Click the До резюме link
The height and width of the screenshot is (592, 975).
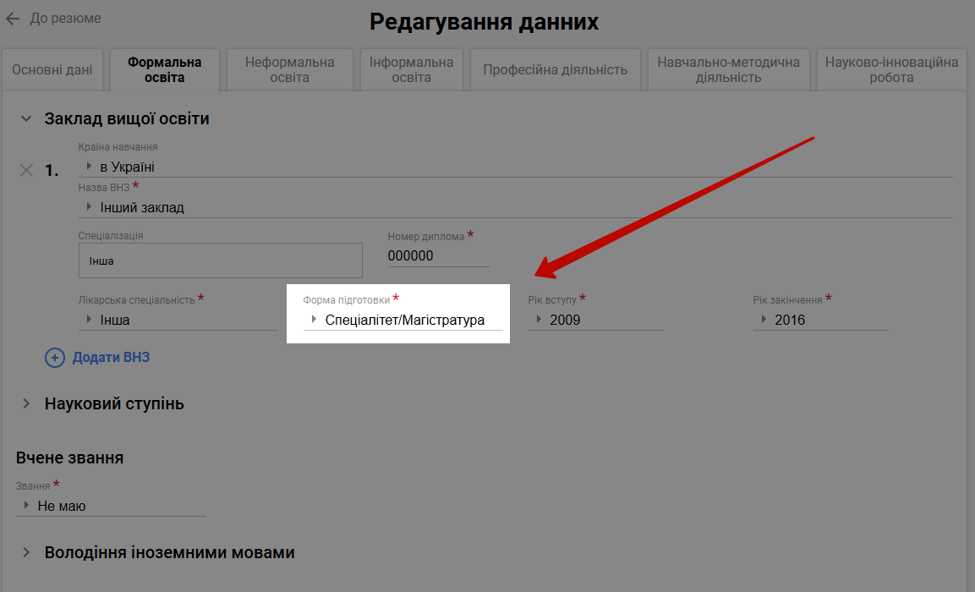click(65, 19)
